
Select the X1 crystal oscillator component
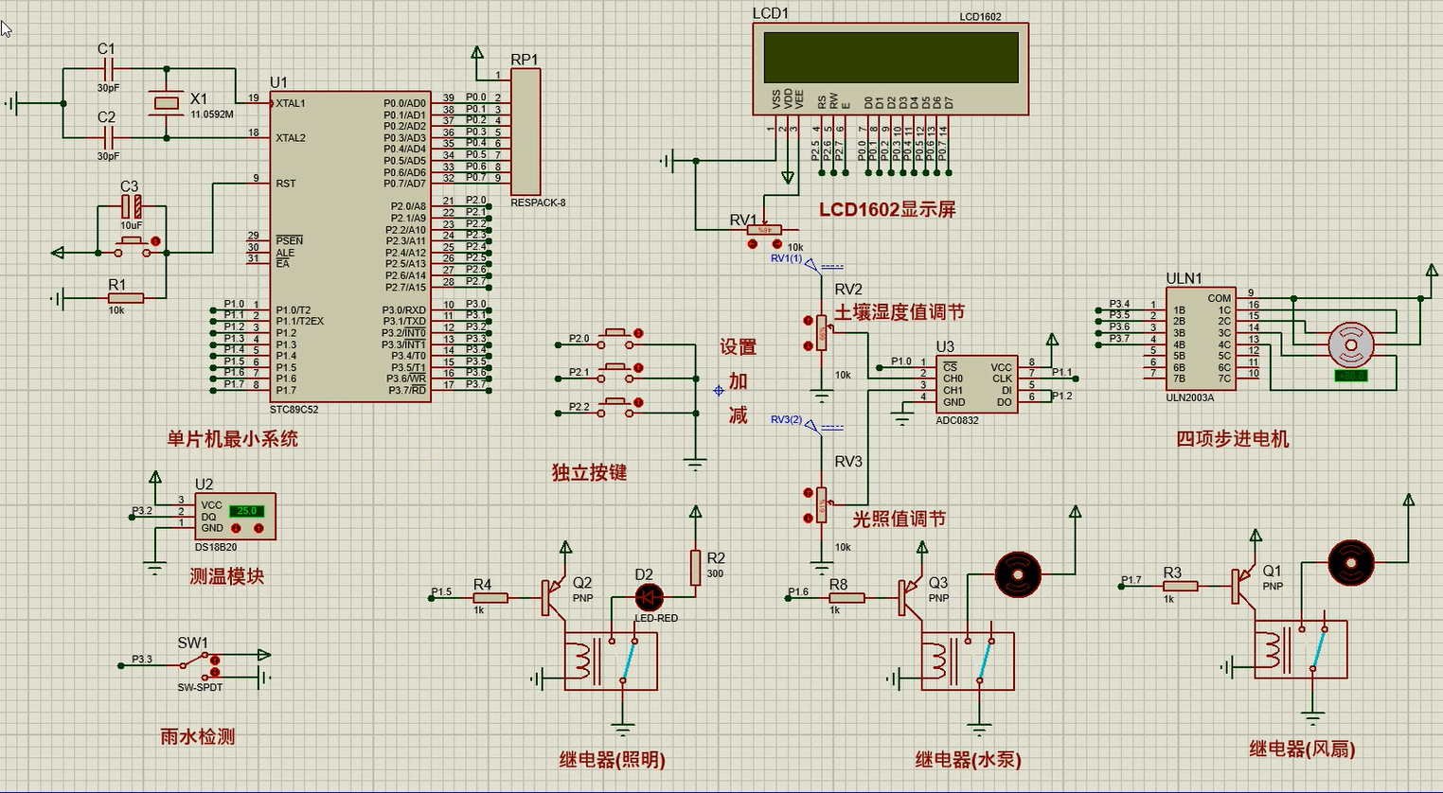tap(167, 103)
